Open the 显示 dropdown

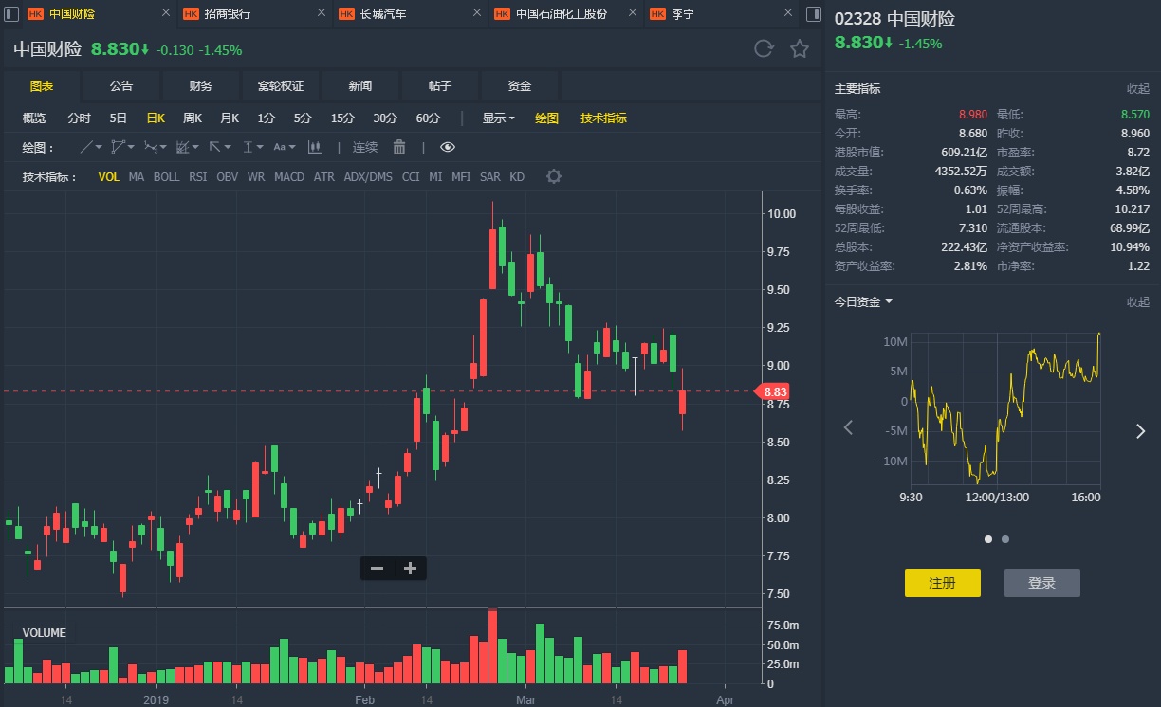498,118
